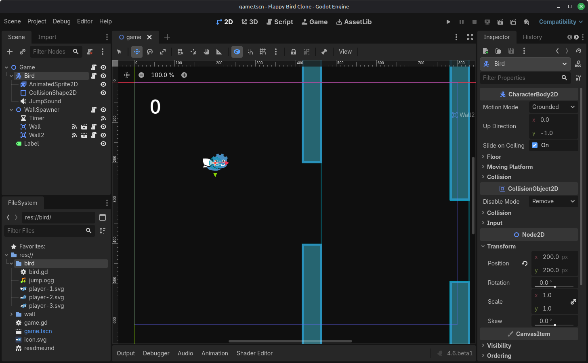Open the script attached to the Bird node

[94, 76]
